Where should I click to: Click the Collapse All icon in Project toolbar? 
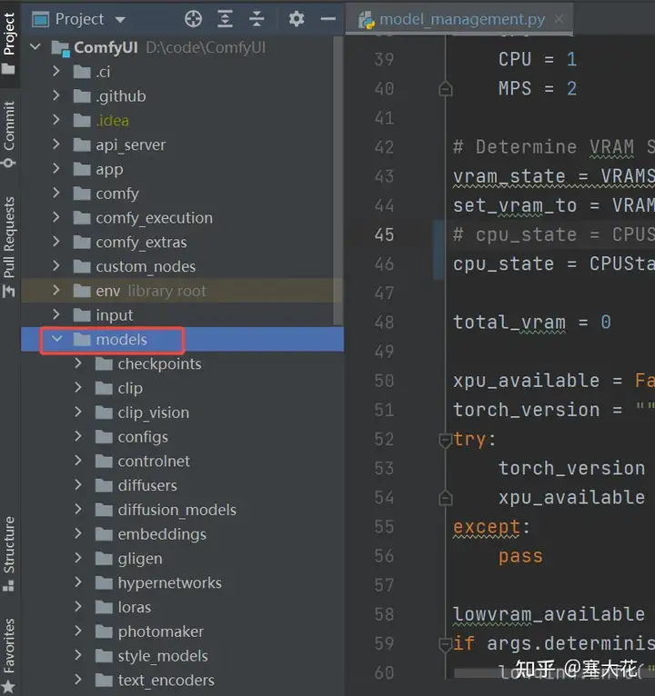pos(257,19)
